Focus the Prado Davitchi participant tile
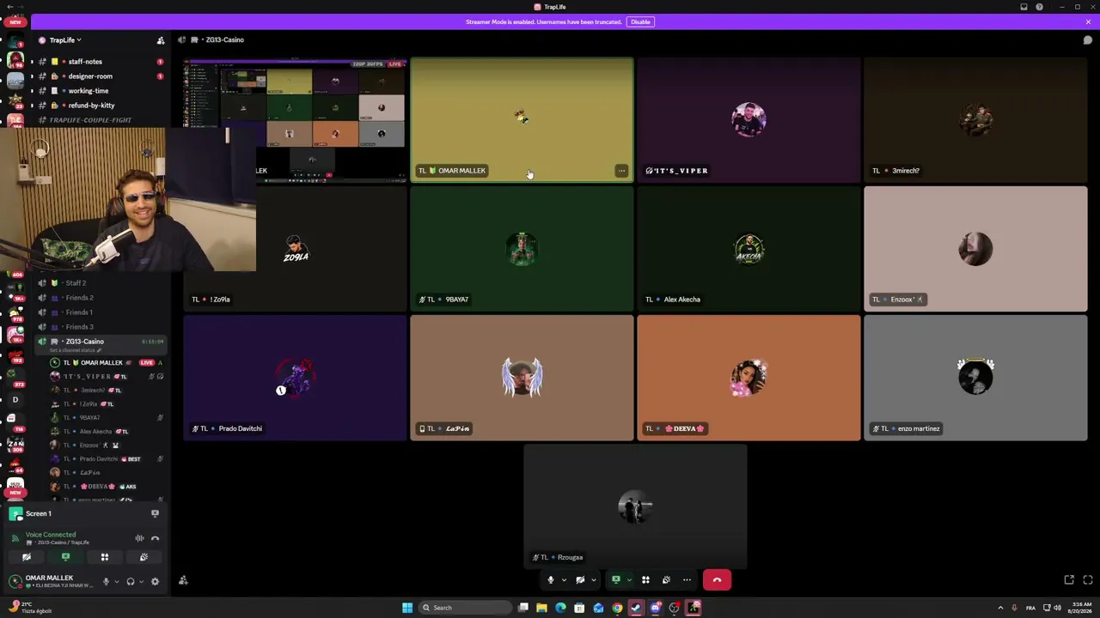The image size is (1100, 618). click(295, 378)
